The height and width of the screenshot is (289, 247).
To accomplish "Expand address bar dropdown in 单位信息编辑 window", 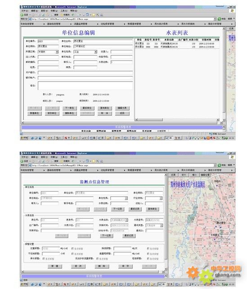I will [x=215, y=19].
